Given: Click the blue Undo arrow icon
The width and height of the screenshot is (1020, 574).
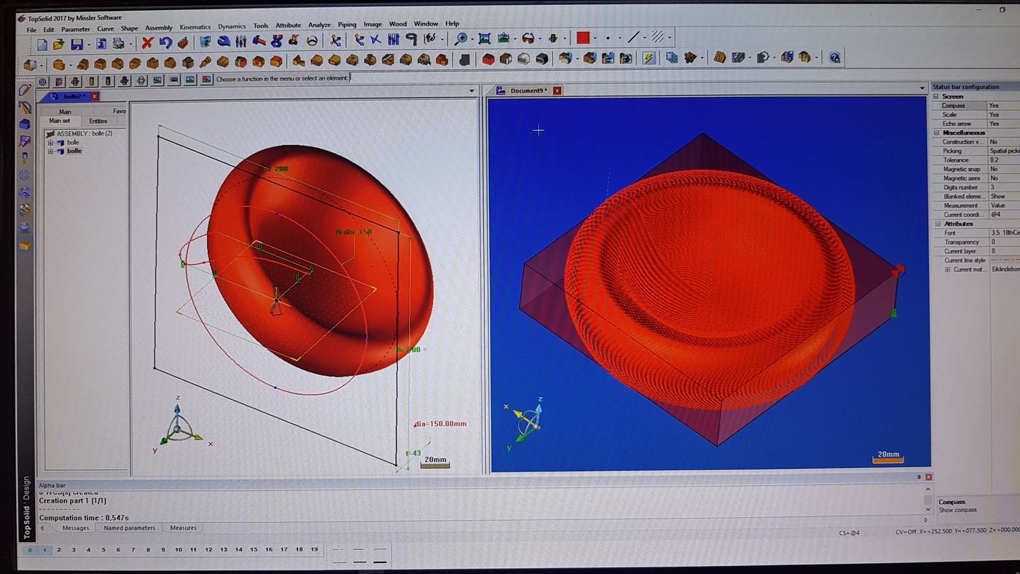Looking at the screenshot, I should click(x=165, y=42).
